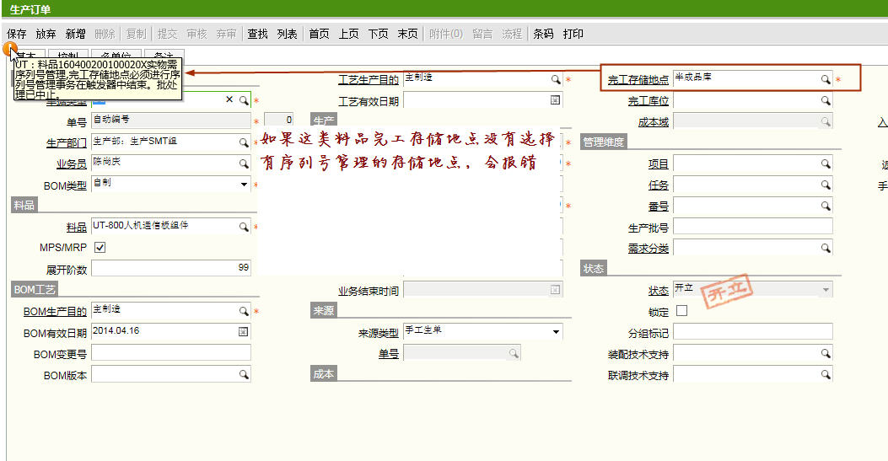Expand the 状态 dropdown

825,290
